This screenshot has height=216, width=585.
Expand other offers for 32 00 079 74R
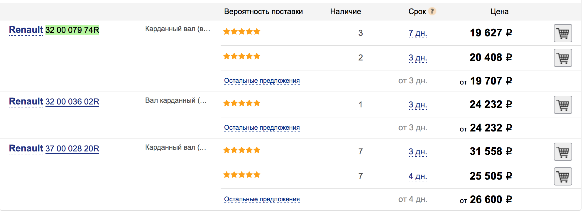coord(262,81)
